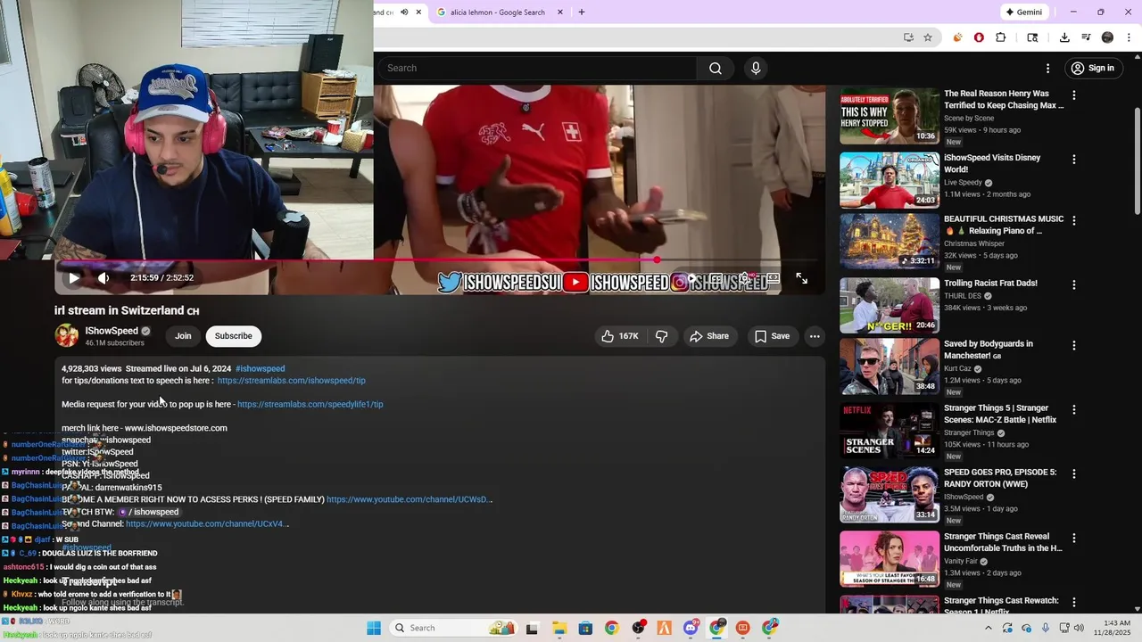Close the alicia lehmon Google Search tab
This screenshot has width=1142, height=642.
tap(560, 12)
